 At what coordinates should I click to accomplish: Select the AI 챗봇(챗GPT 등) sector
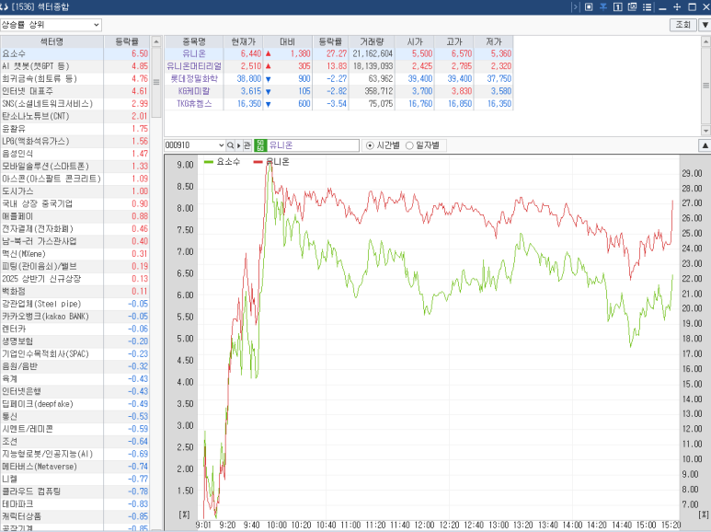pyautogui.click(x=75, y=66)
